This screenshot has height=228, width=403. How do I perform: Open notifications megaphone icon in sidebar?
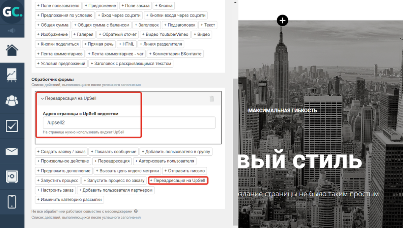[12, 31]
